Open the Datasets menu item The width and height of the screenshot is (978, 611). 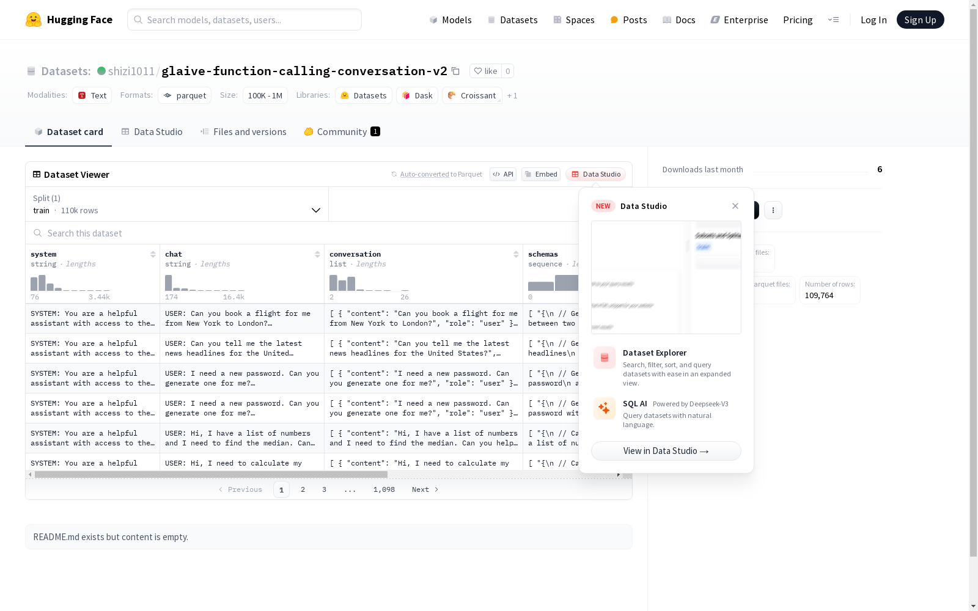click(512, 20)
